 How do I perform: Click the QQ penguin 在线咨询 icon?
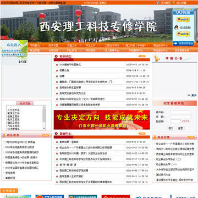tap(176, 28)
